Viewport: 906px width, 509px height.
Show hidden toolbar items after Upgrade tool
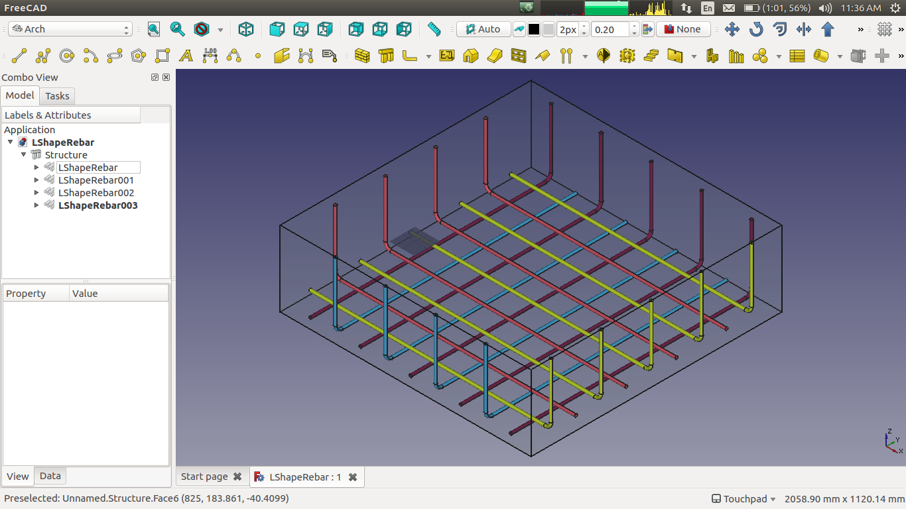861,30
